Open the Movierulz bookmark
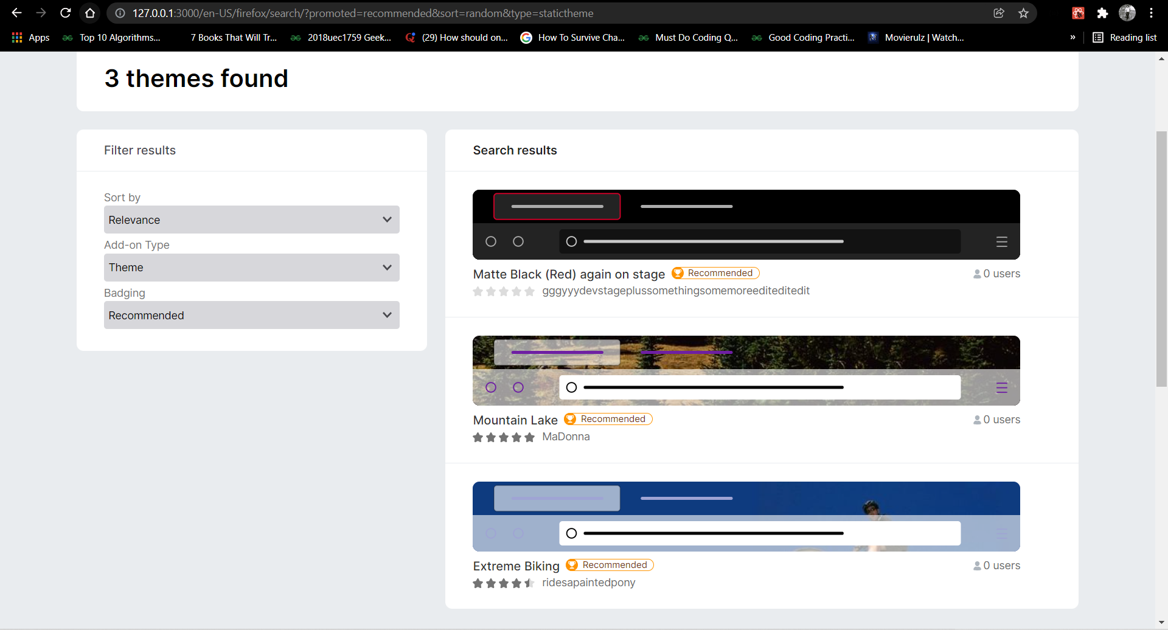Viewport: 1168px width, 630px height. [916, 37]
